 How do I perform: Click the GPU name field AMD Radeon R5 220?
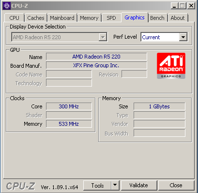(x=96, y=57)
